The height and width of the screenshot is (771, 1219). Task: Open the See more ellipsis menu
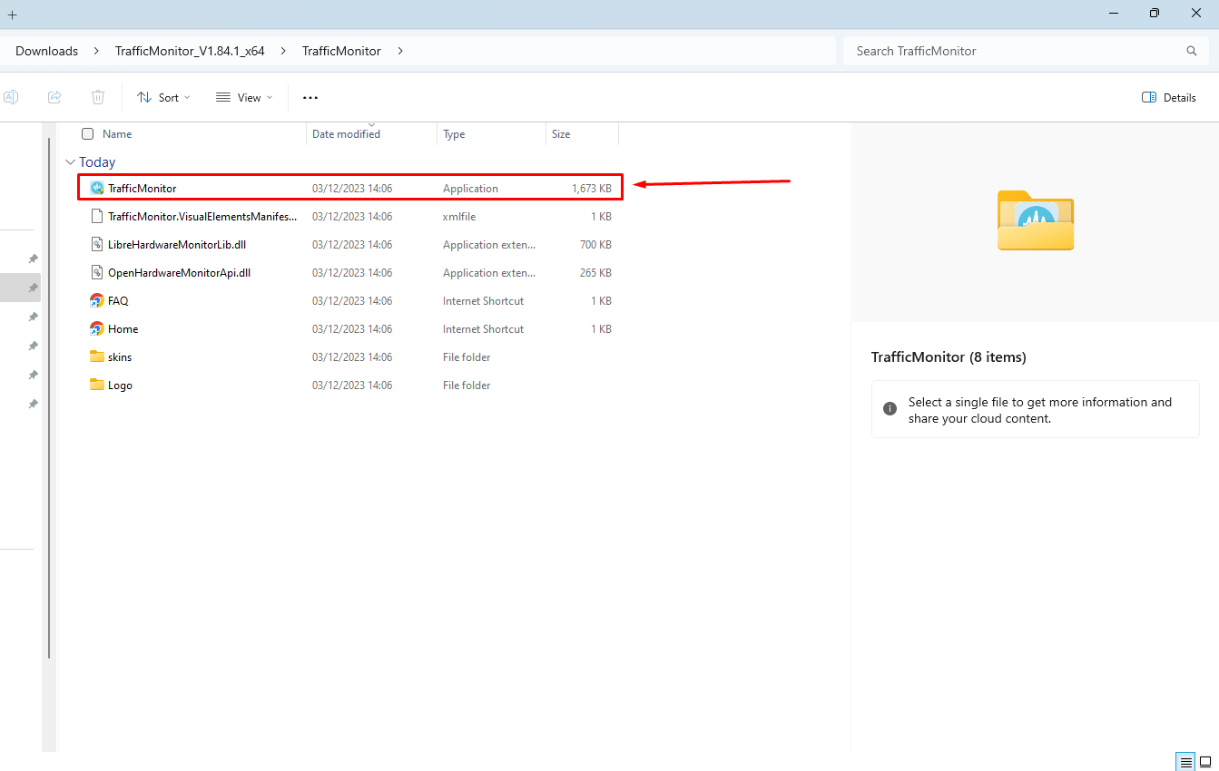(x=310, y=97)
